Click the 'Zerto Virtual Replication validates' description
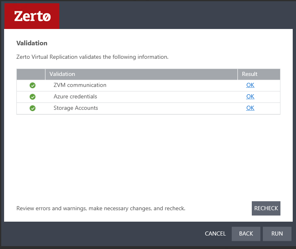Image resolution: width=296 pixels, height=249 pixels. [x=92, y=57]
